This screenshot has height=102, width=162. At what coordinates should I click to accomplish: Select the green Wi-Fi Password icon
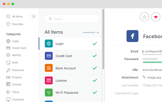pyautogui.click(x=49, y=92)
